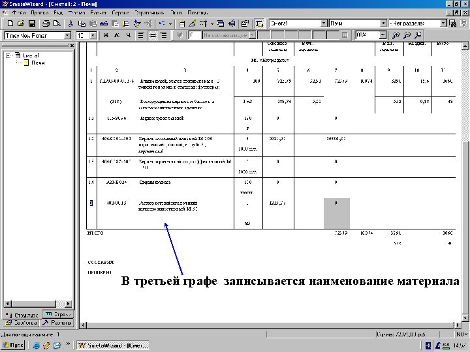Open the 'Нет раздела' section dropdown
The width and height of the screenshot is (470, 352).
coord(443,23)
